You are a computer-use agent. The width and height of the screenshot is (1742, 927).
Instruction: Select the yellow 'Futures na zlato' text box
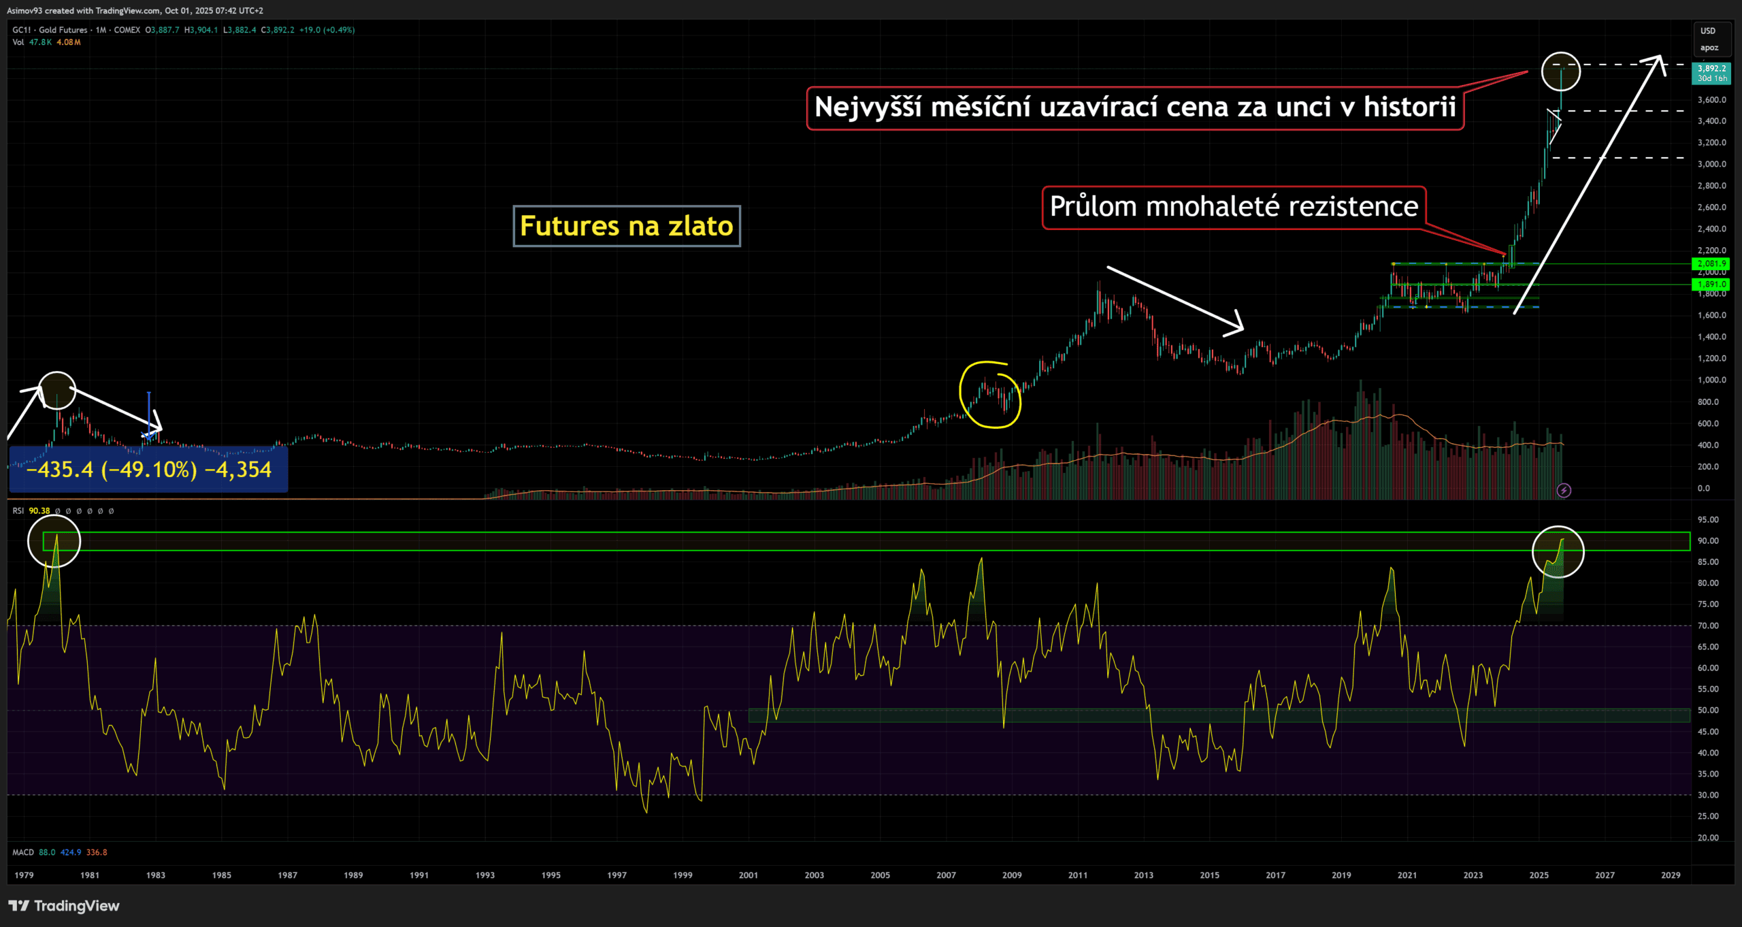pos(626,226)
